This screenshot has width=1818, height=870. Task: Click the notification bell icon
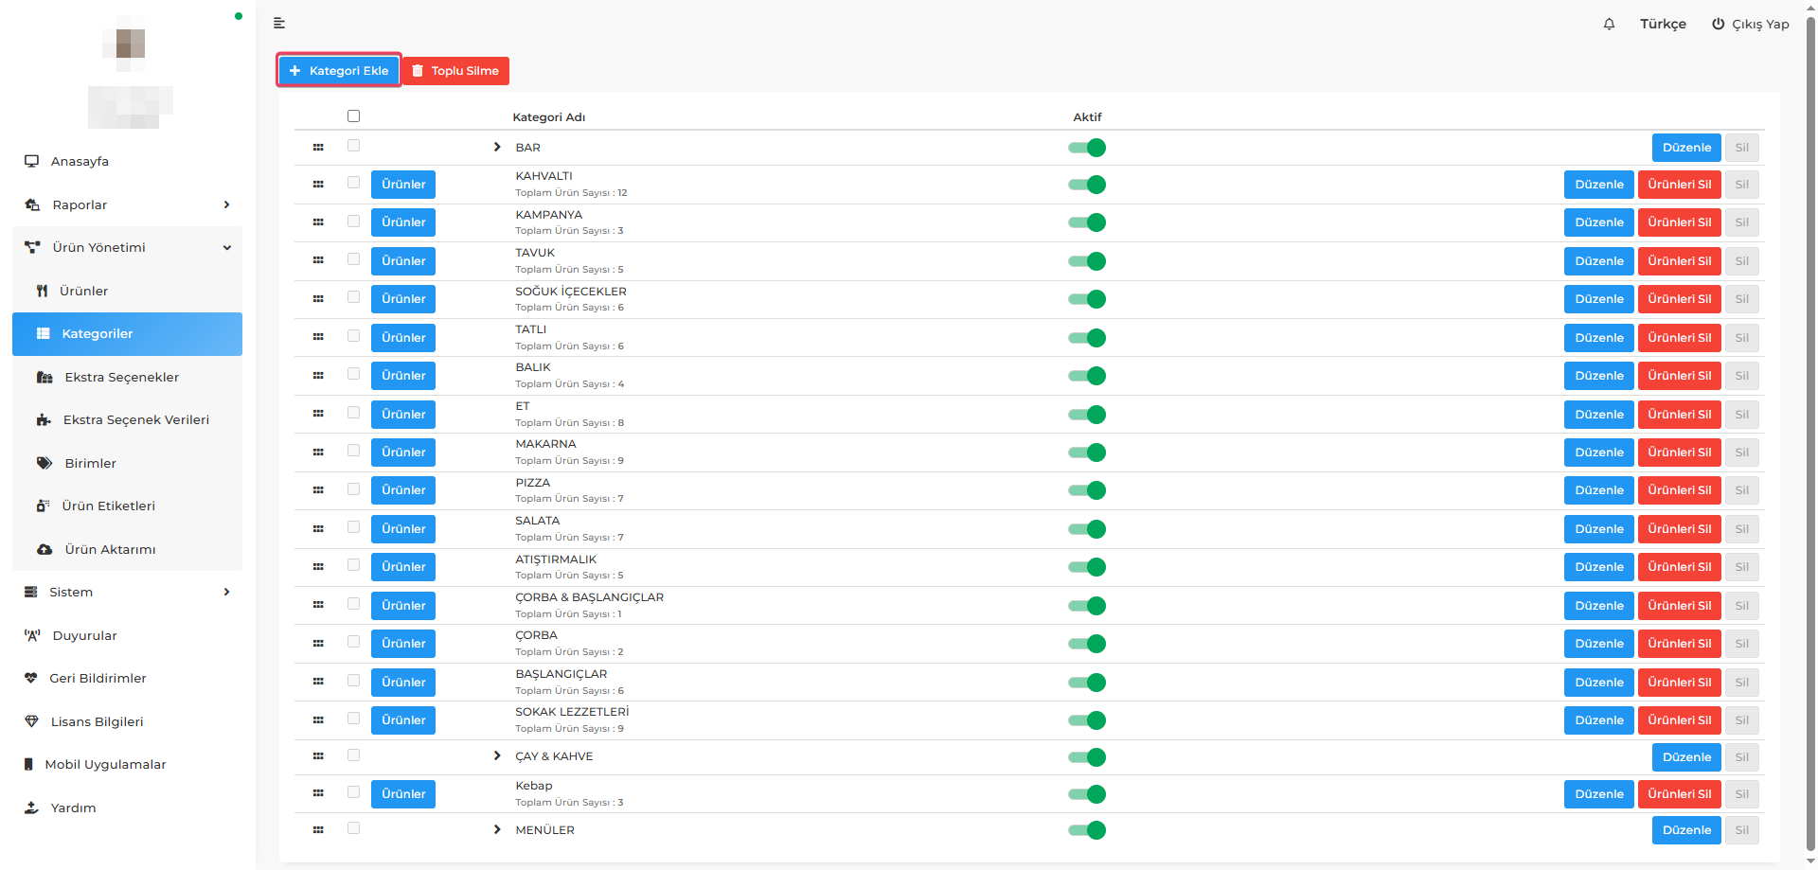click(x=1609, y=24)
